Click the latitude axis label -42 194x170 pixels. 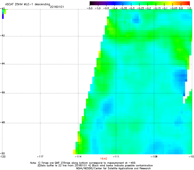[2, 36]
